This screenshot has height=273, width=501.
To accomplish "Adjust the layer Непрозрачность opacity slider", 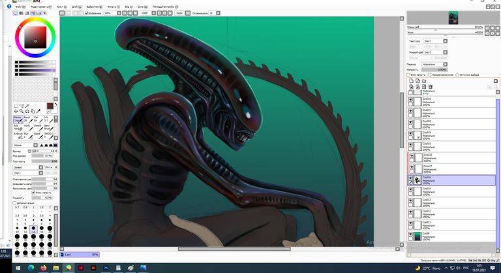I will 434,69.
